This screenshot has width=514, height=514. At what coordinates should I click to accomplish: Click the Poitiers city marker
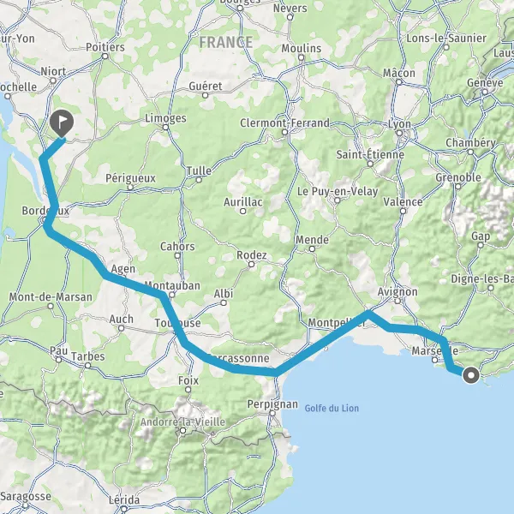pyautogui.click(x=105, y=57)
